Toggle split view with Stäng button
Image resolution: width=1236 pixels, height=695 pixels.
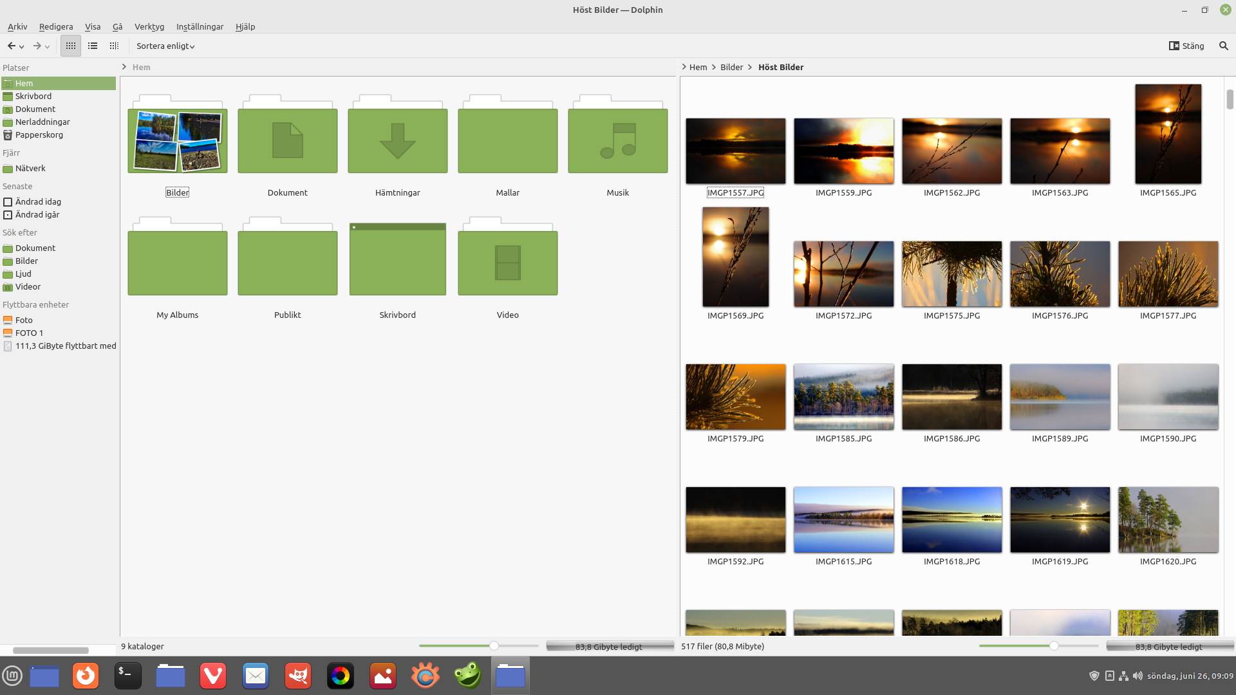(1186, 46)
